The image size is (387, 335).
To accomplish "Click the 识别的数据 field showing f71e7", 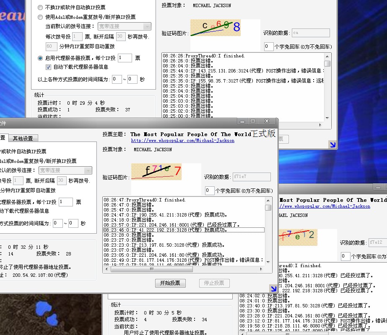I will click(252, 177).
